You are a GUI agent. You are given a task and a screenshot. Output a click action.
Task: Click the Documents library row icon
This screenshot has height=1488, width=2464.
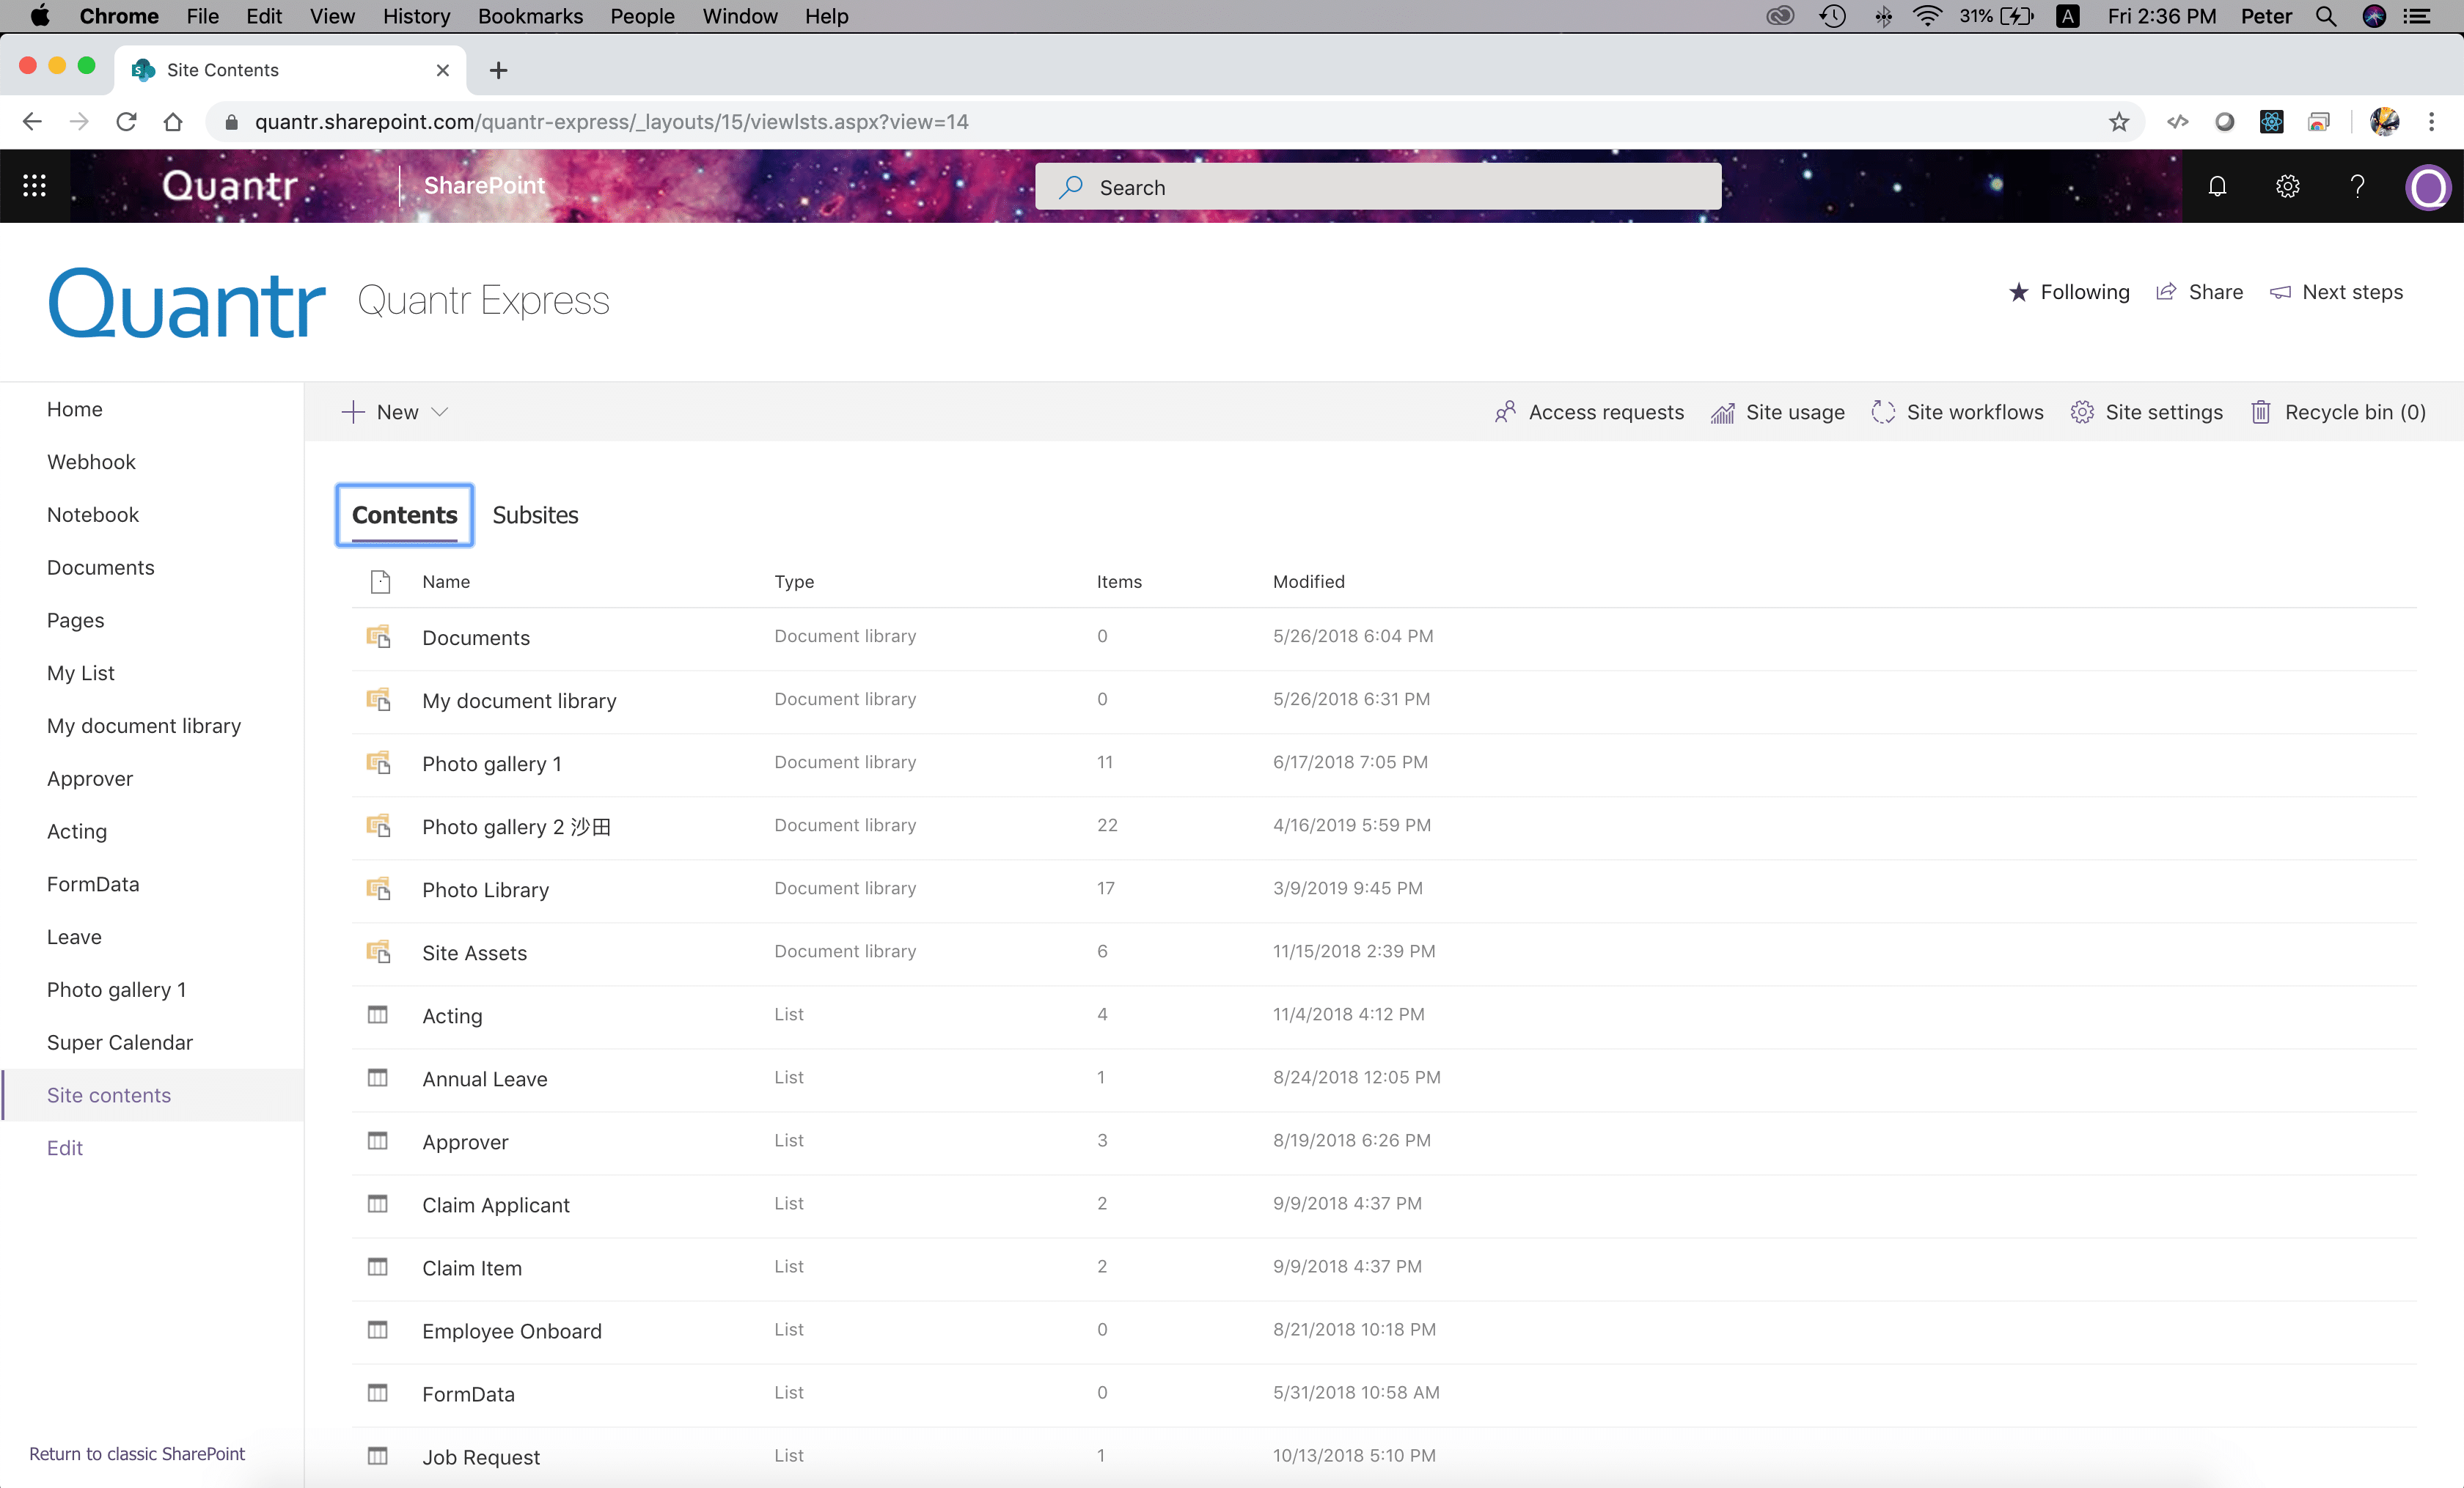point(378,636)
